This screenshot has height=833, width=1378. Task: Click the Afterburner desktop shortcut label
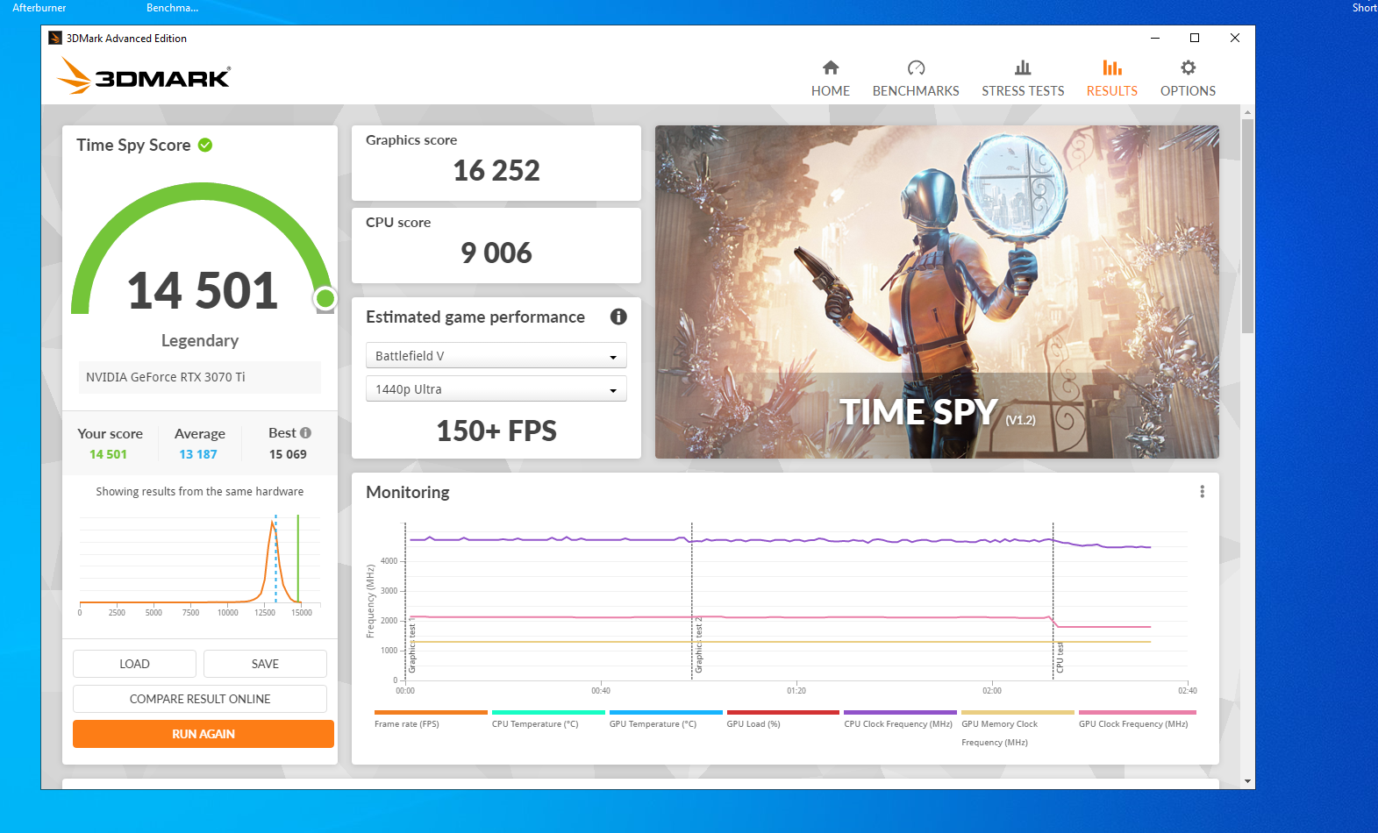coord(39,8)
